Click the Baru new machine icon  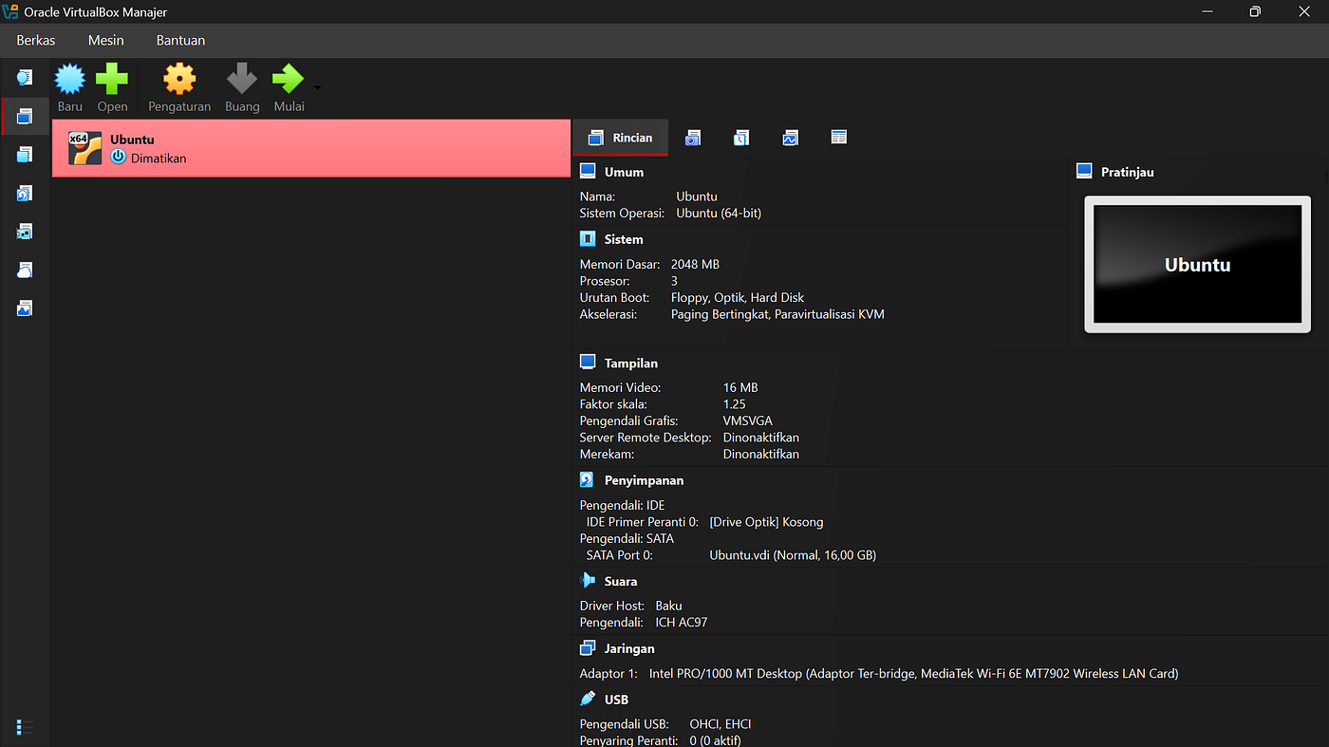(70, 80)
